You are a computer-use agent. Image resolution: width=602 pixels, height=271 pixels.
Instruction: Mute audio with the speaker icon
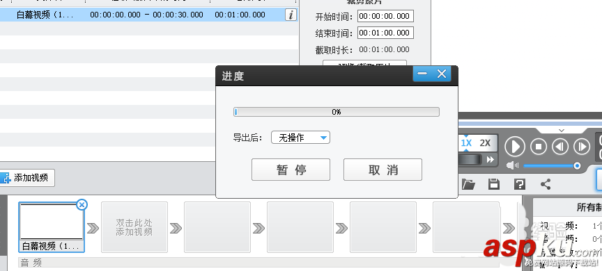[512, 165]
